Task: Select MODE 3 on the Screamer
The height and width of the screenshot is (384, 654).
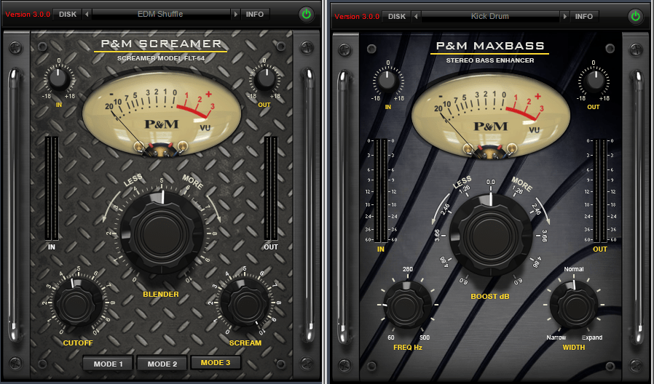Action: coord(216,362)
